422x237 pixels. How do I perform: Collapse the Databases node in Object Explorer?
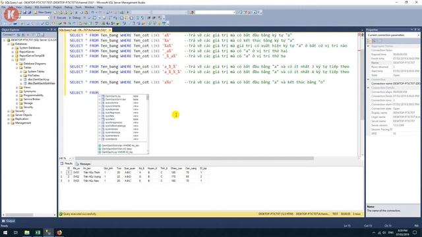tap(9, 44)
